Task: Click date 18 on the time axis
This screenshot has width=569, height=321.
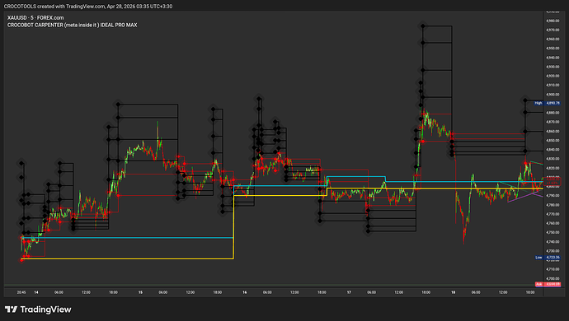Action: point(454,292)
